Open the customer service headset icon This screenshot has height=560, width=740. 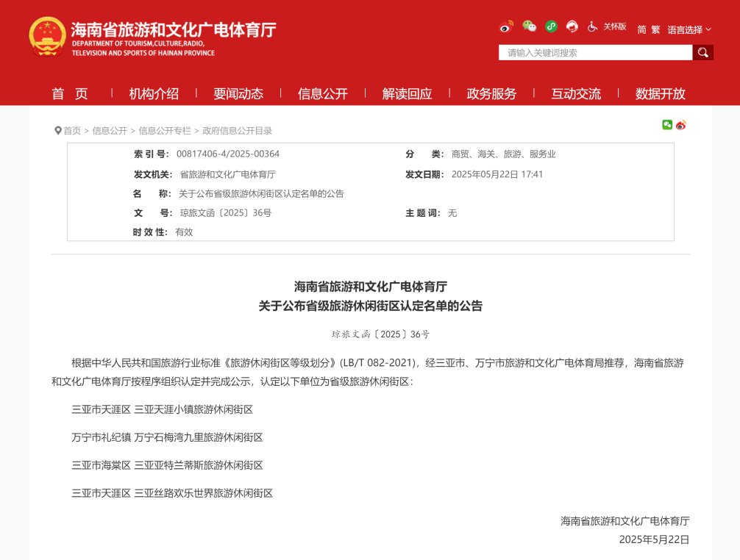(572, 26)
